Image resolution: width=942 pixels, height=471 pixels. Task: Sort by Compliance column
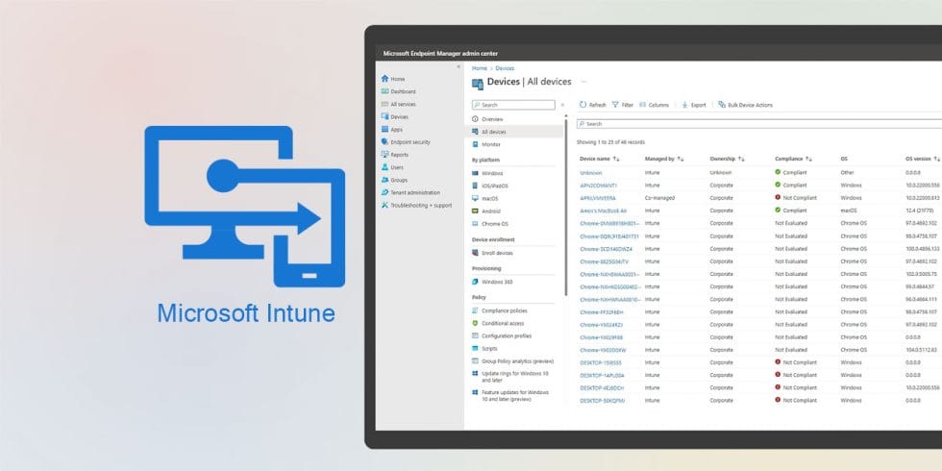coord(794,159)
